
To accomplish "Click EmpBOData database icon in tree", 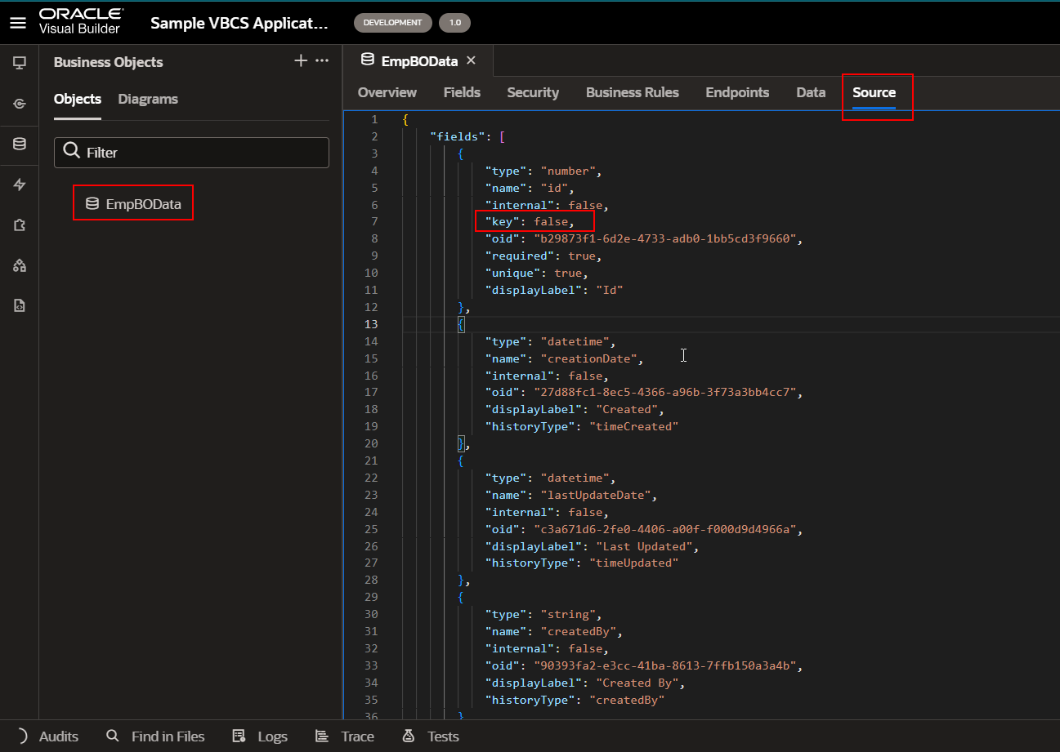I will pos(92,204).
